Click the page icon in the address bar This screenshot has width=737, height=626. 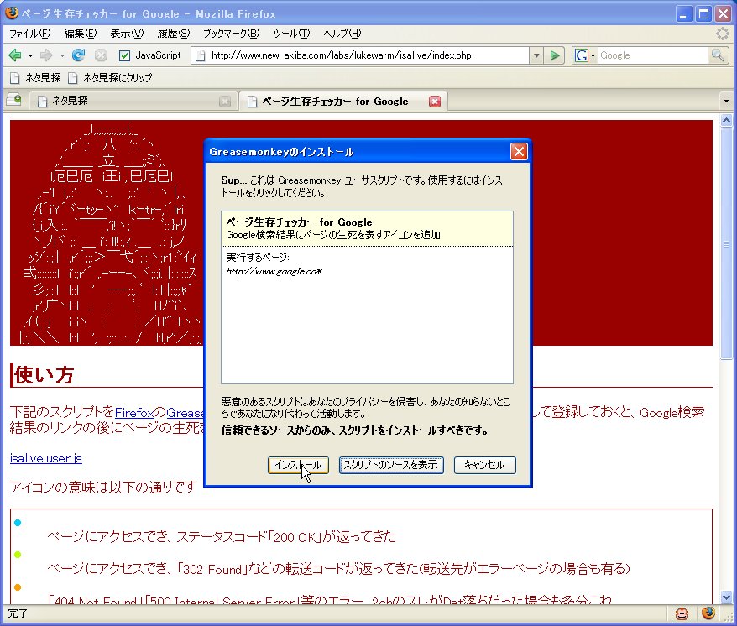point(201,55)
